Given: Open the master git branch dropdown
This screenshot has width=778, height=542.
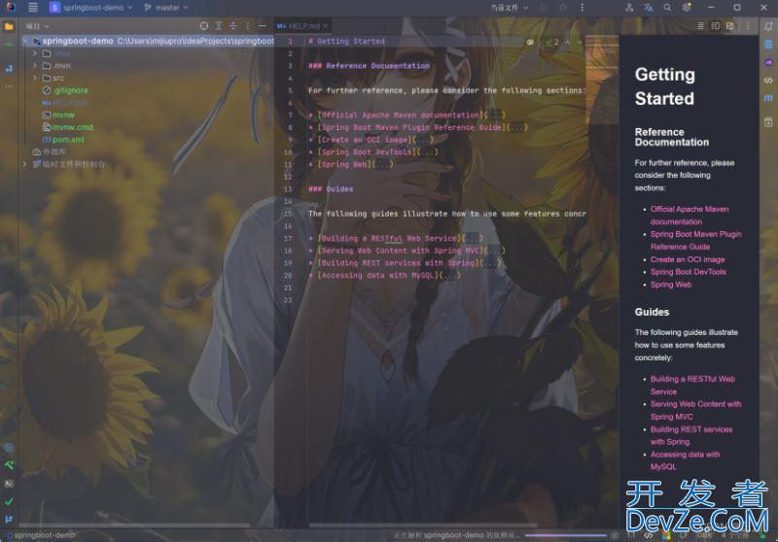Looking at the screenshot, I should (x=166, y=8).
